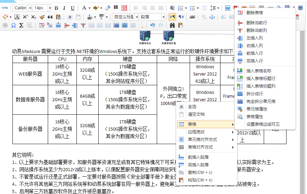Expand the 段落 paragraph format dropdown
Screen dimensions: 307x194
(x=163, y=17)
